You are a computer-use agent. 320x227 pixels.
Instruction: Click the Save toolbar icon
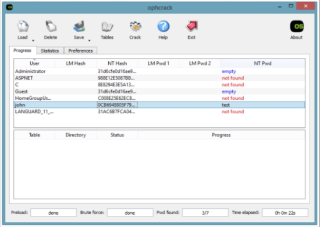[79, 27]
